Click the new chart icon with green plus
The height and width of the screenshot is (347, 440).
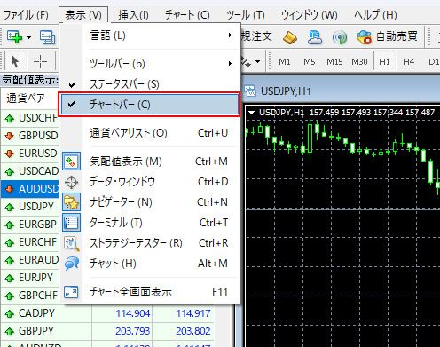click(14, 37)
